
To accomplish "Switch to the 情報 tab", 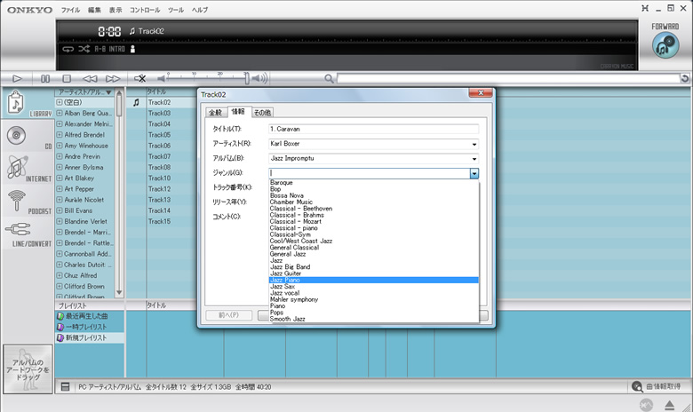I will point(238,112).
